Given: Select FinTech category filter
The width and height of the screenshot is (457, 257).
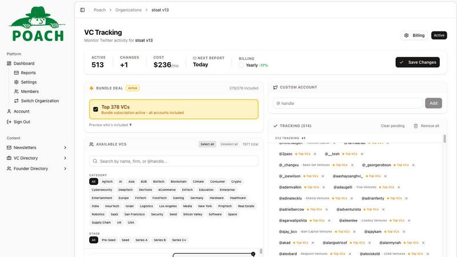Looking at the screenshot, I should coord(141,198).
